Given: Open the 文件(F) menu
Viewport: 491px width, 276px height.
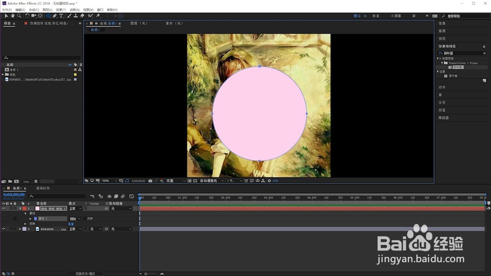Looking at the screenshot, I should 6,10.
